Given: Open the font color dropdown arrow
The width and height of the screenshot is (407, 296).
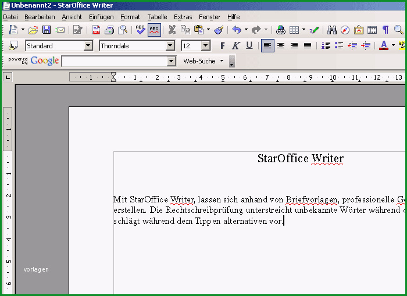Looking at the screenshot, I should pyautogui.click(x=393, y=45).
